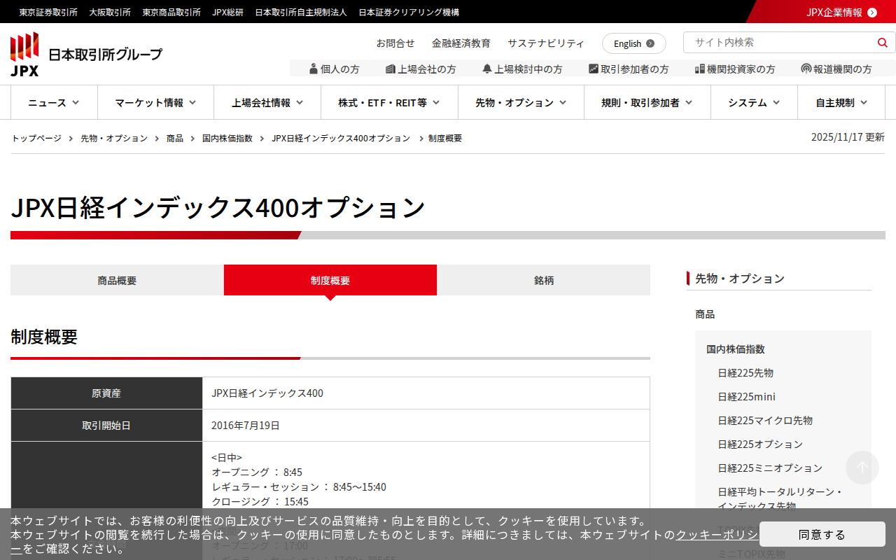The width and height of the screenshot is (896, 560).
Task: Click the arrow icon in English button
Action: (x=650, y=43)
